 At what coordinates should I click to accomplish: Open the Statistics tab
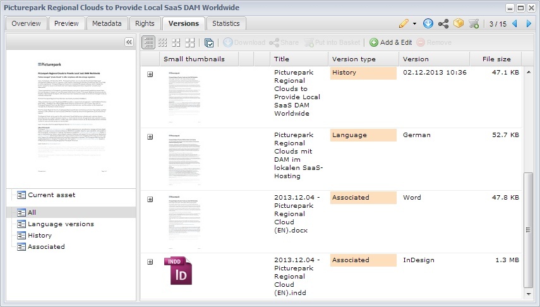point(226,23)
